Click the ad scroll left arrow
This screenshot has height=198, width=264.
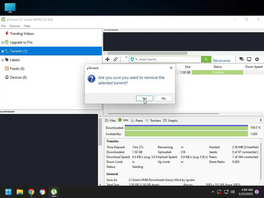click(105, 53)
